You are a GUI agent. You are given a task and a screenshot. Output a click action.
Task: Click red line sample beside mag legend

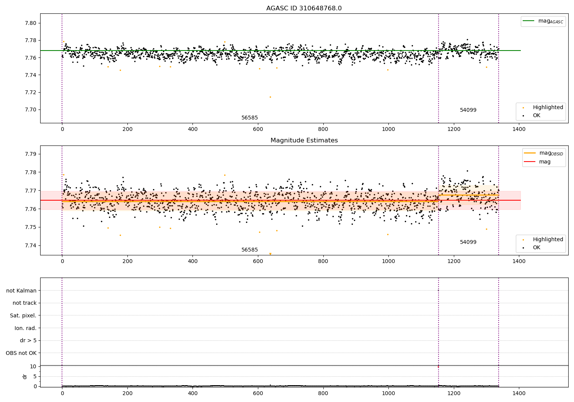(x=530, y=162)
